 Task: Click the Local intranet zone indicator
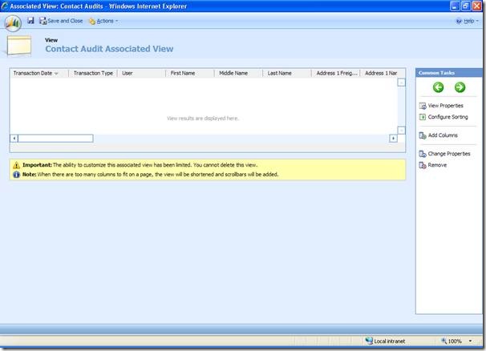(x=391, y=341)
